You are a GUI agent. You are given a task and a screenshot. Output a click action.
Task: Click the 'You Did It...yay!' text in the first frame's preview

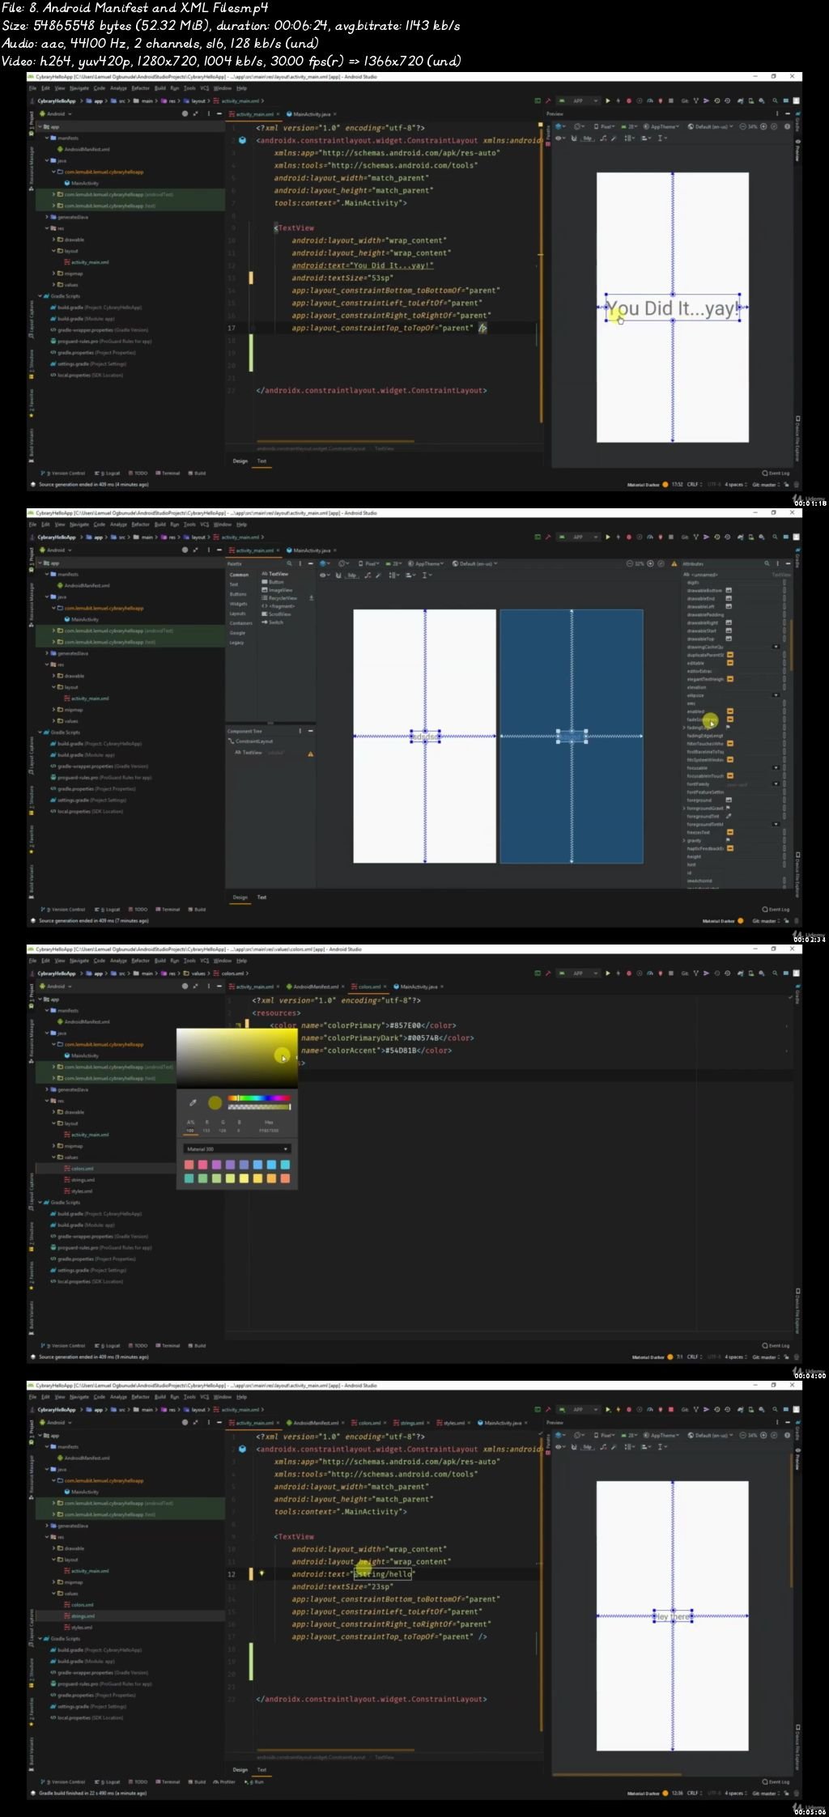672,308
